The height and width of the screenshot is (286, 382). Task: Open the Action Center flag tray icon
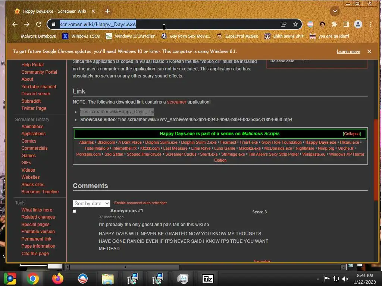point(327,279)
